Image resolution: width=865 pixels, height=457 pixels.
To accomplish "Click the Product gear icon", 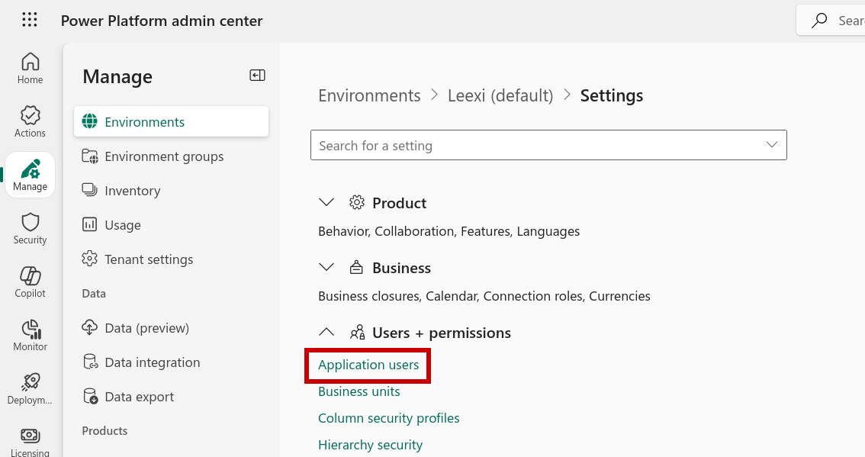I will tap(357, 202).
